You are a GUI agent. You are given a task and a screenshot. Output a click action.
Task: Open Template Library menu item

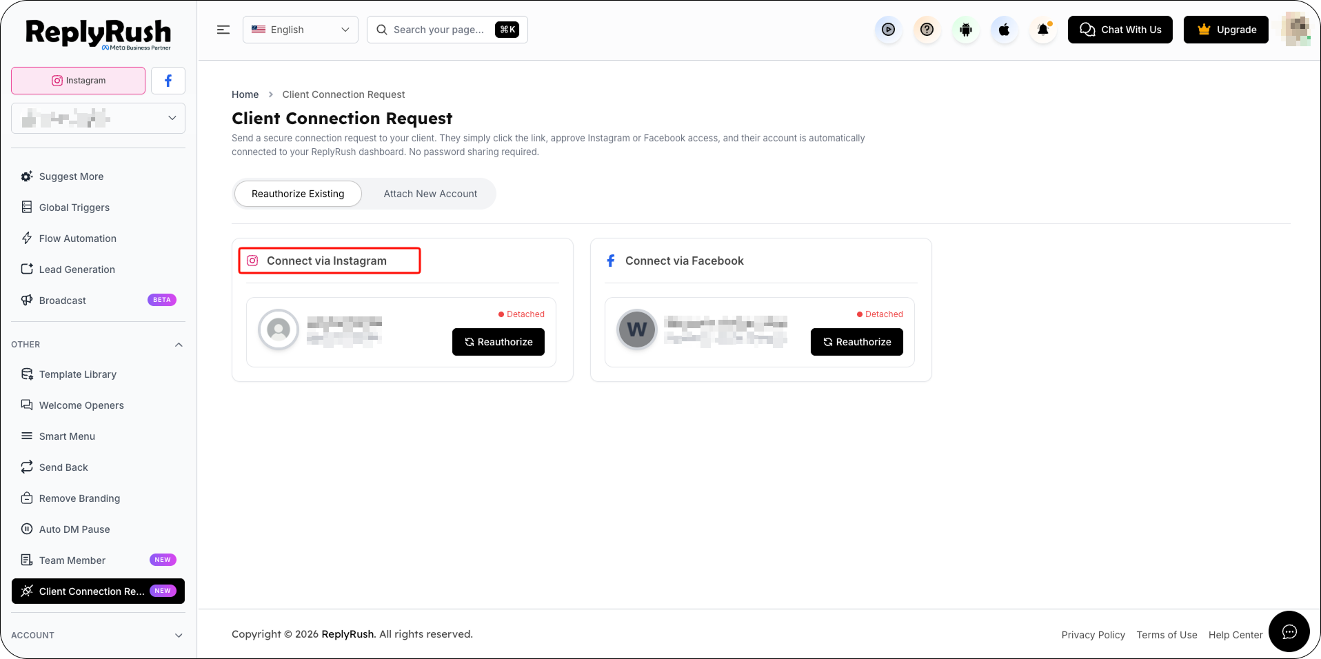click(99, 374)
